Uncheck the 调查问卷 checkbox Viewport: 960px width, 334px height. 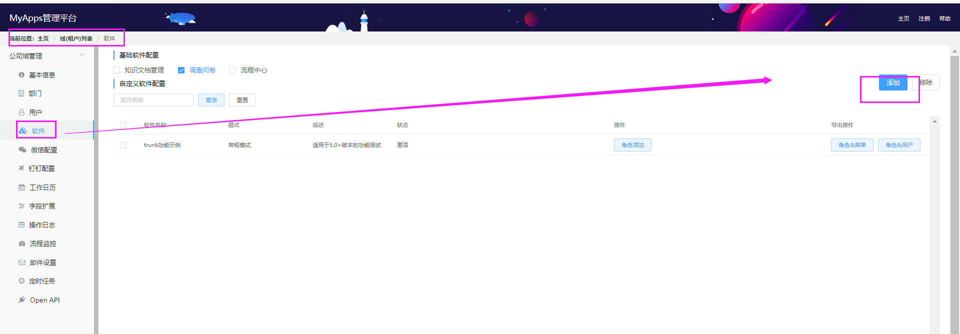point(181,70)
